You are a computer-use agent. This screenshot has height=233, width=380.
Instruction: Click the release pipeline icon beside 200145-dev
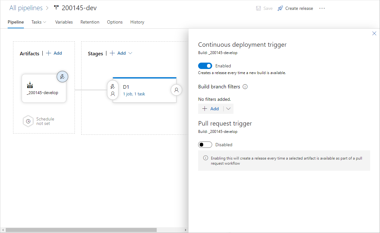tap(56, 7)
